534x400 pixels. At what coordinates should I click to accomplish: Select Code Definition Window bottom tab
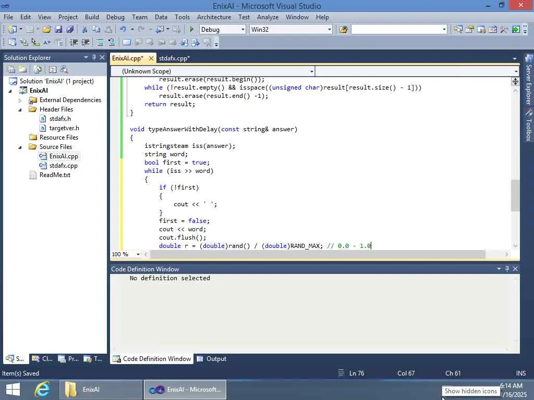point(152,359)
